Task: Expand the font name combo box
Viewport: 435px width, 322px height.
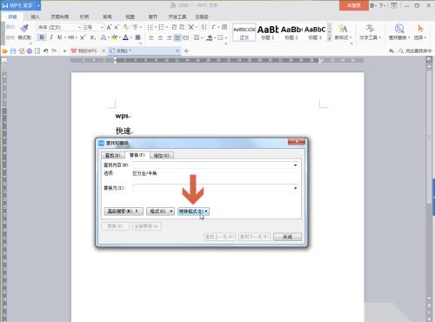Action: point(79,27)
